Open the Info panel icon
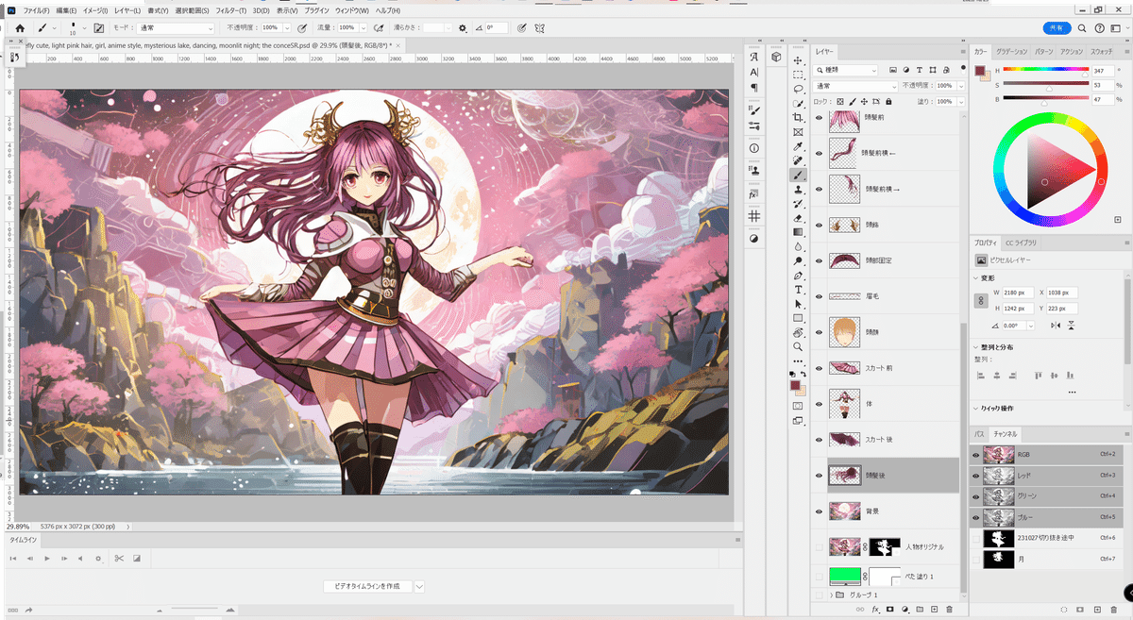Screen dimensions: 1133x620 [x=754, y=148]
